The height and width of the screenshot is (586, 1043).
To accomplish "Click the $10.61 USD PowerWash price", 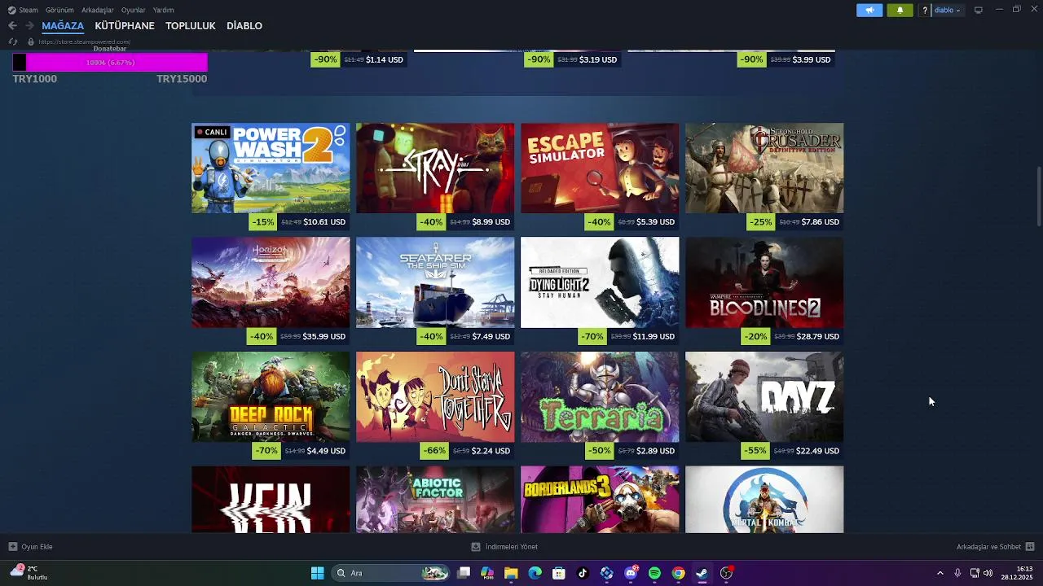I will 324,222.
